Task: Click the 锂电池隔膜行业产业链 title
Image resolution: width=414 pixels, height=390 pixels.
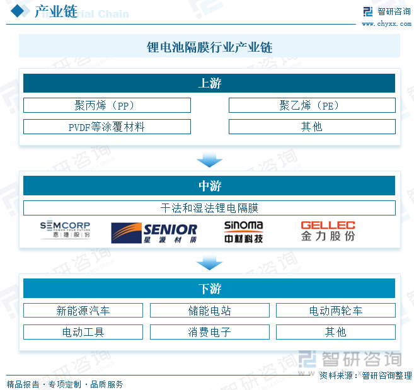Action: tap(209, 47)
